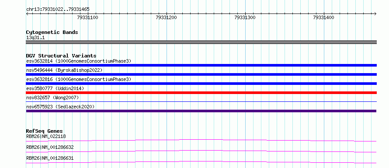
Task: Click the RefSeq Genes track title
Action: pyautogui.click(x=45, y=131)
